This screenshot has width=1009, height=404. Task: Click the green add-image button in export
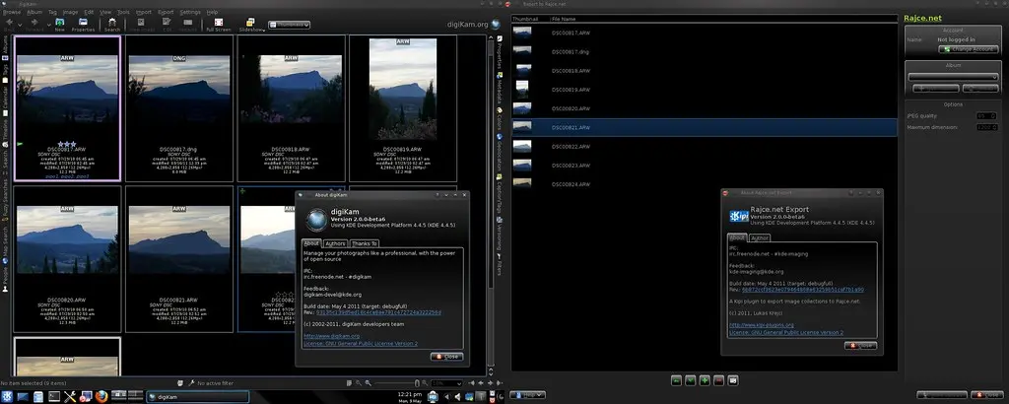(705, 379)
